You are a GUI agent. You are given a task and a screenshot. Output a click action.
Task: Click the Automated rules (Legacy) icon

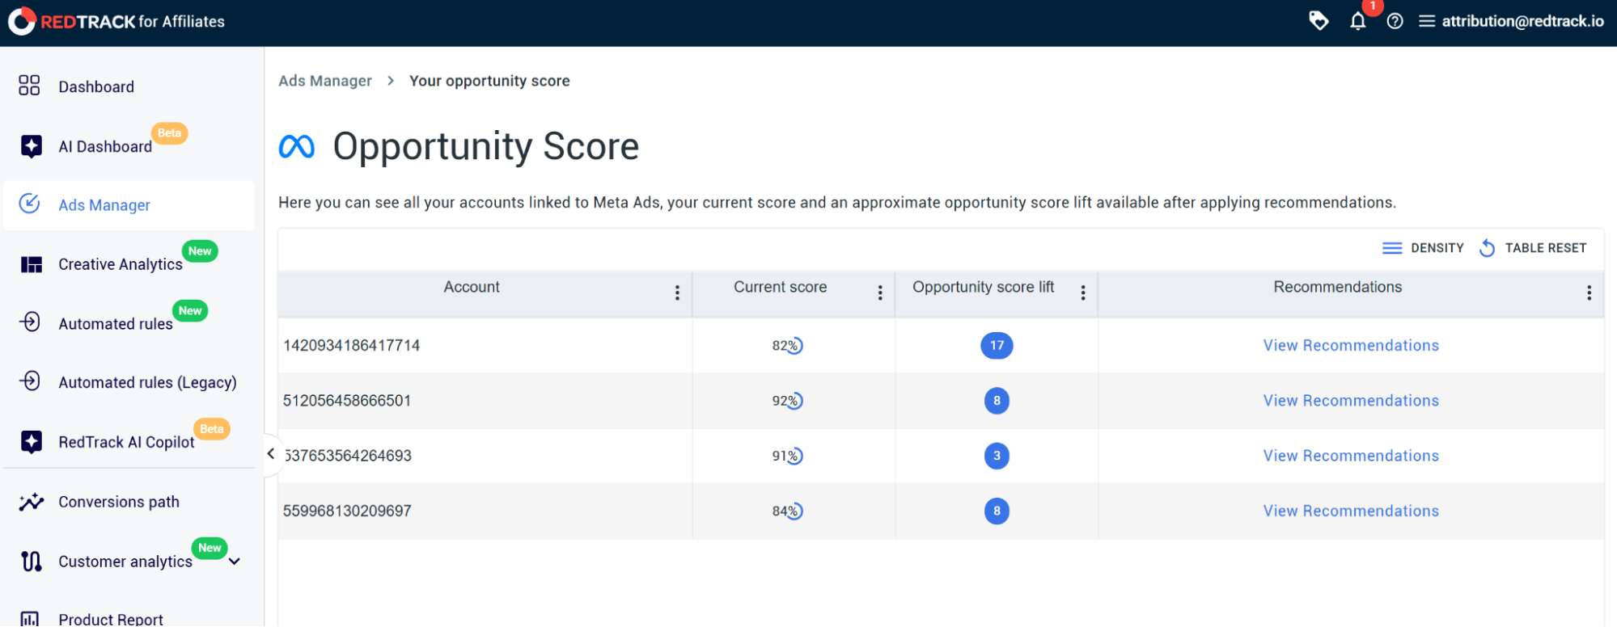(x=30, y=381)
